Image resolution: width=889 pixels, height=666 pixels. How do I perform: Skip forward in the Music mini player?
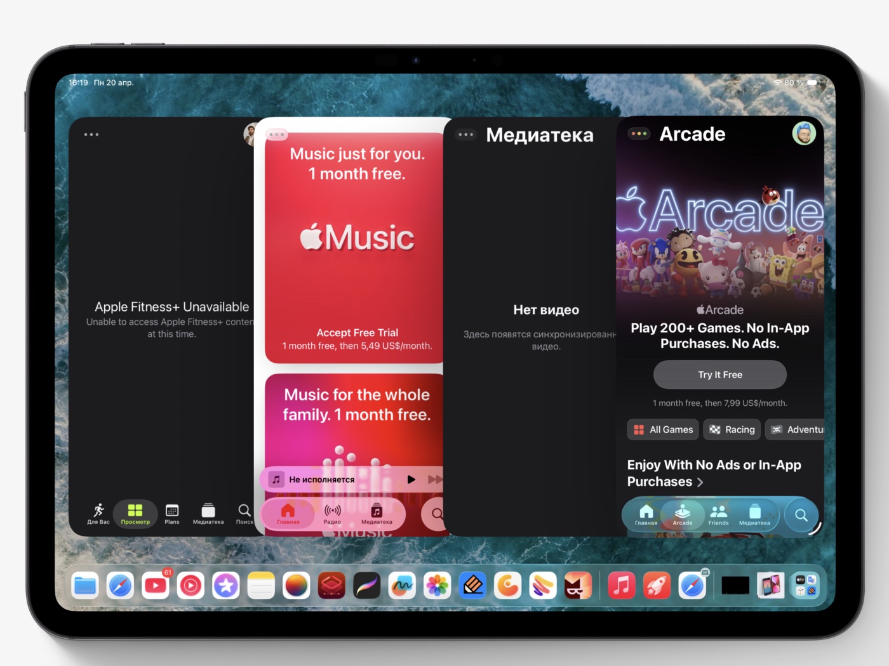(x=435, y=480)
